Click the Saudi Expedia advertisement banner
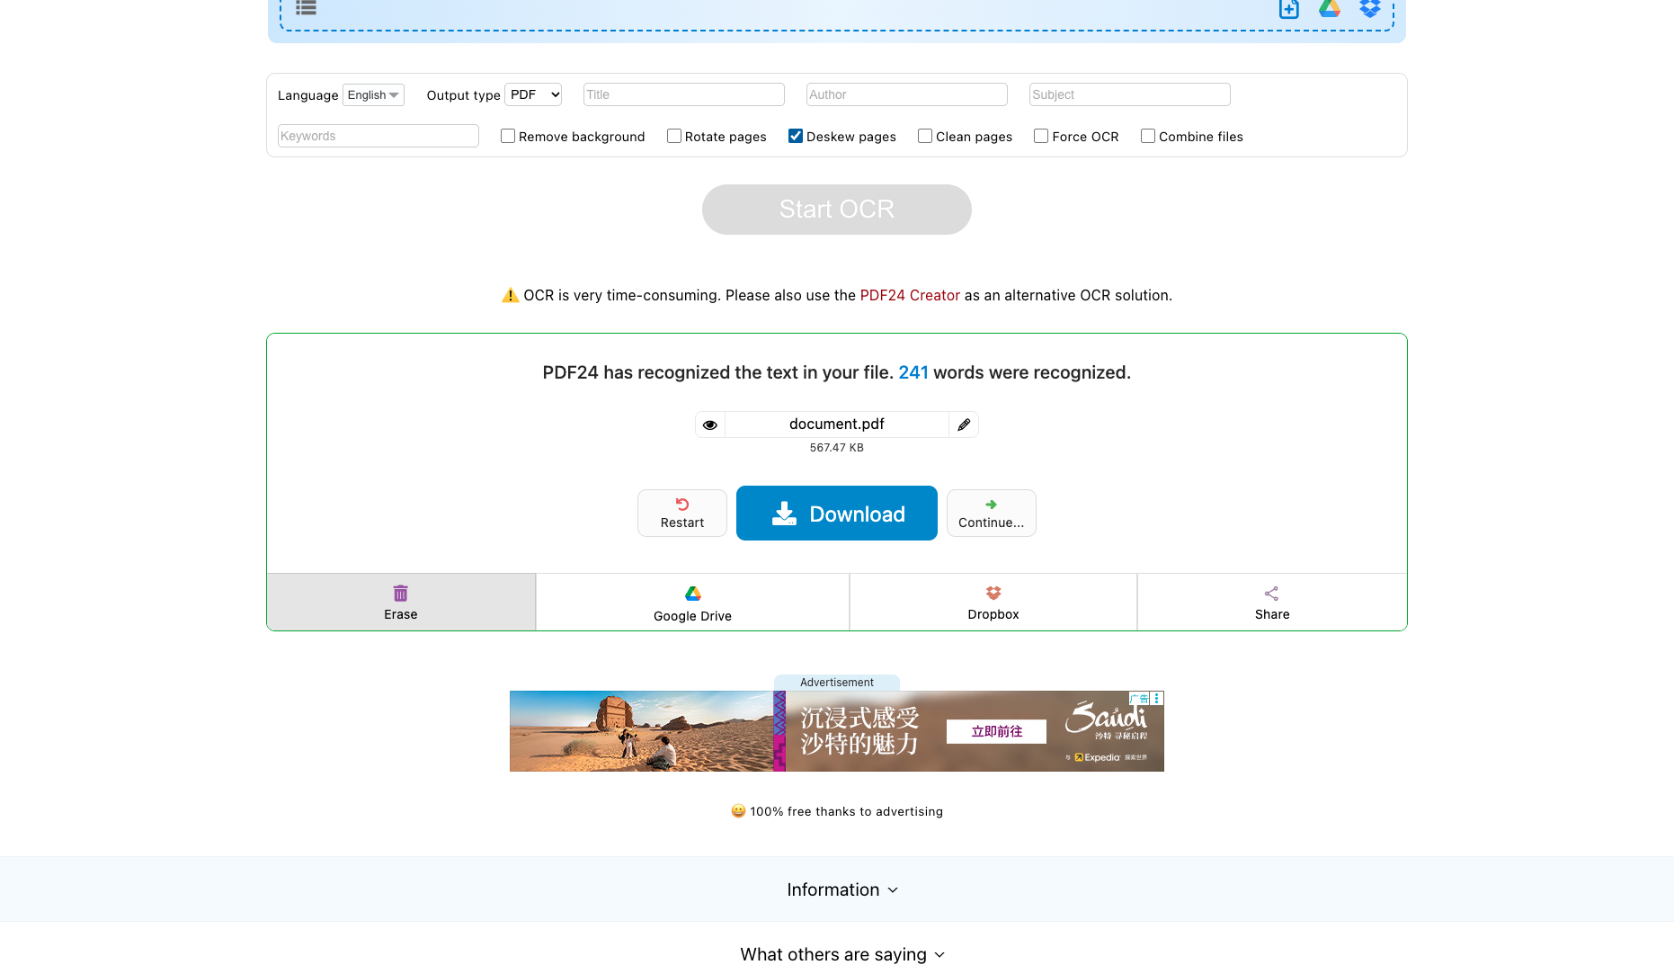The image size is (1674, 965). (837, 731)
